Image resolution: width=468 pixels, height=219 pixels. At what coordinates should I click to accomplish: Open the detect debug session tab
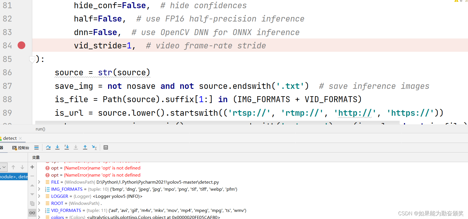coord(10,138)
